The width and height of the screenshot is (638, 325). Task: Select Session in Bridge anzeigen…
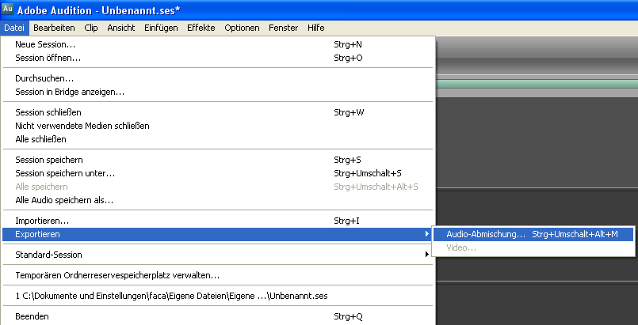coord(218,92)
